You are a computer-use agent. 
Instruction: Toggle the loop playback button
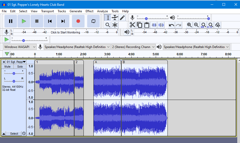pyautogui.click(x=93, y=21)
